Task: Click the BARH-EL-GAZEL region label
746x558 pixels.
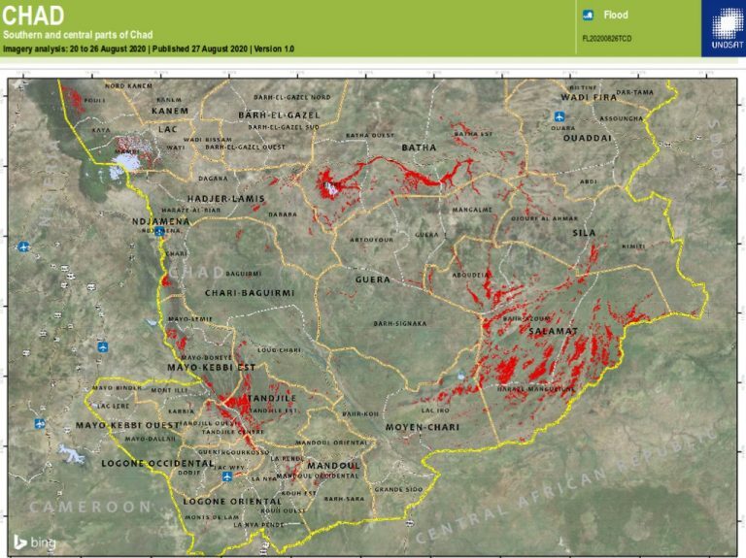Action: (x=280, y=115)
